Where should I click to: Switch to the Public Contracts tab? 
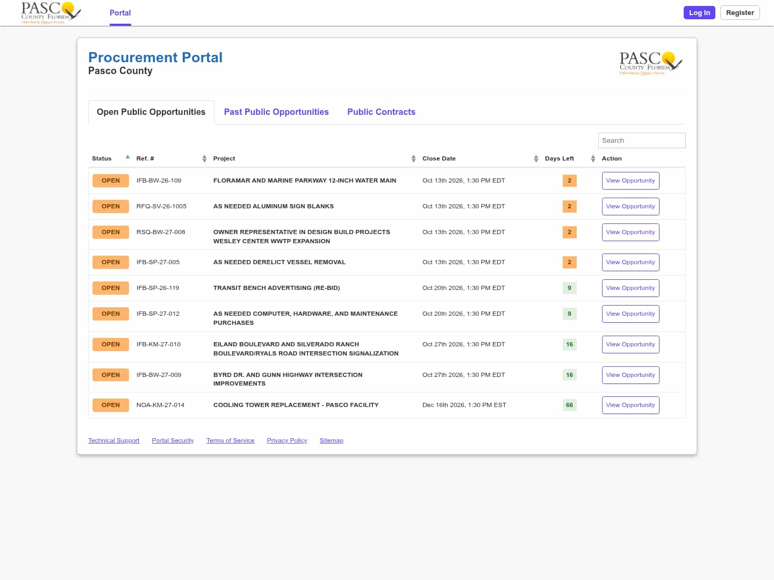point(381,112)
